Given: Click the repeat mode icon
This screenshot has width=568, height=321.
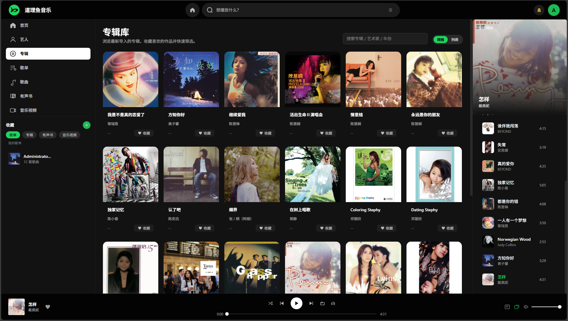Looking at the screenshot, I should (x=322, y=303).
